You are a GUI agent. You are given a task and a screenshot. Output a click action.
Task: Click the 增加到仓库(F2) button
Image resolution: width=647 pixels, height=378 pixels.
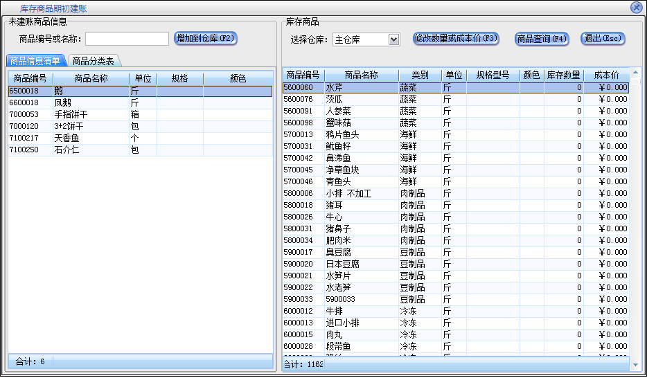pos(206,39)
